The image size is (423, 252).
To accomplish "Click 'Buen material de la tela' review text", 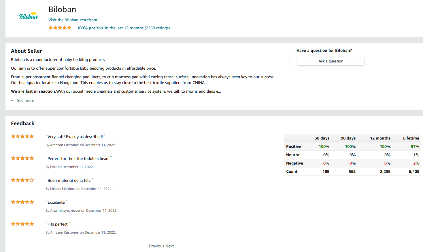I will [69, 180].
